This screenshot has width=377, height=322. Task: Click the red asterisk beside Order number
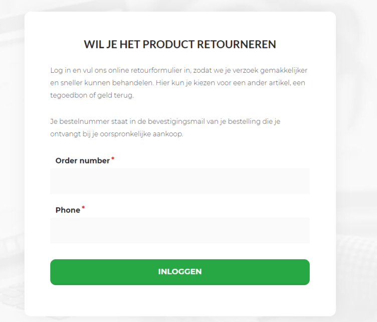point(113,159)
